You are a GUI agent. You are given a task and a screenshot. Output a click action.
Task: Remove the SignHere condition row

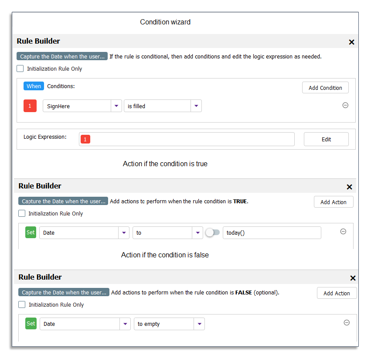(345, 105)
